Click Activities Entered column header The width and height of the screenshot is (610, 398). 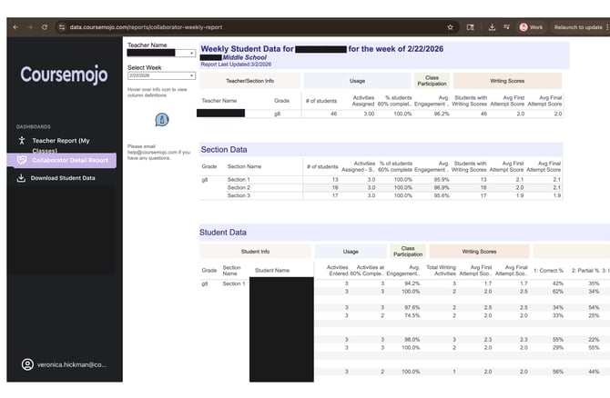(337, 270)
